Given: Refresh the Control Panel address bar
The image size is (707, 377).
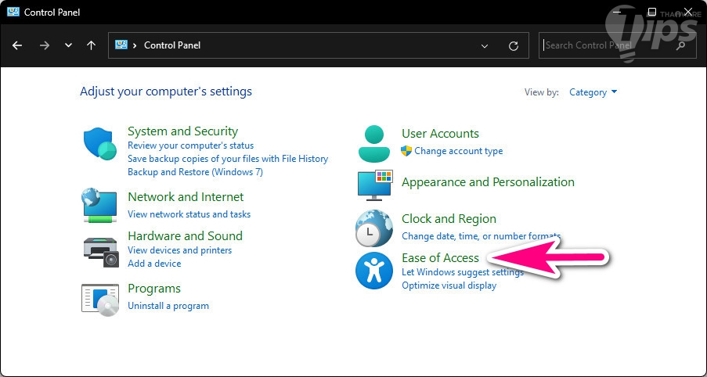Looking at the screenshot, I should click(x=514, y=45).
